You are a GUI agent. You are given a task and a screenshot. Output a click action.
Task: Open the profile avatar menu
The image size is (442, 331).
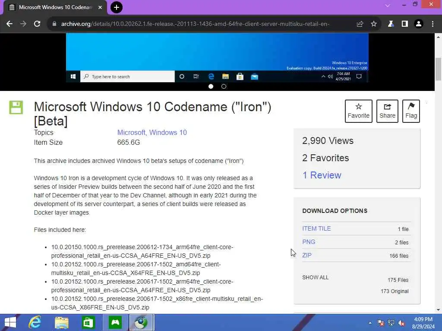419,24
